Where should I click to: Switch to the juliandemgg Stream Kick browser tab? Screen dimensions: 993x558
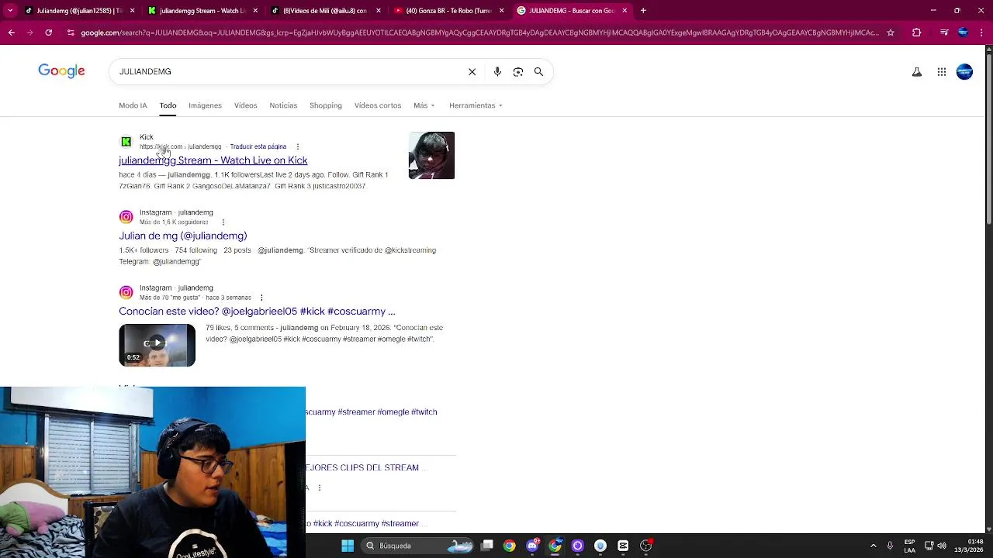click(202, 11)
